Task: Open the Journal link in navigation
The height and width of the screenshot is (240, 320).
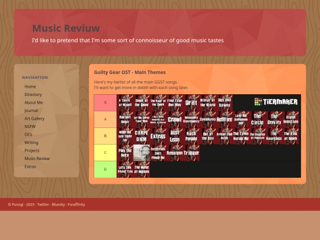Action: [x=31, y=110]
